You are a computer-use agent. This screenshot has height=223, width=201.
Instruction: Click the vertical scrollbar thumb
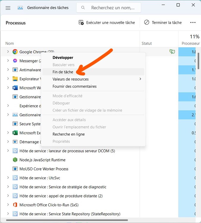199,61
